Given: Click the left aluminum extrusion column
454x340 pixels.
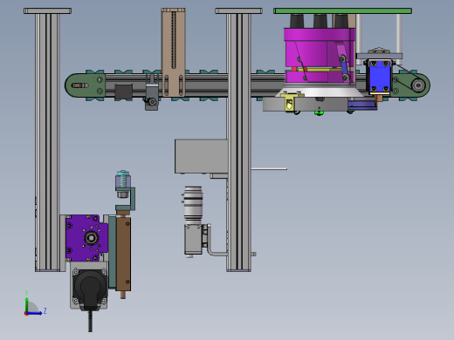Looking at the screenshot, I should click(x=47, y=142).
